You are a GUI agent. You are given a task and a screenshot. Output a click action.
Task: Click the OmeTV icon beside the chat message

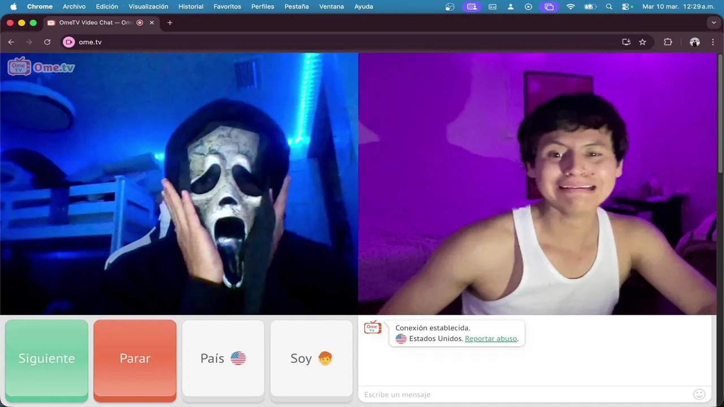click(x=373, y=327)
